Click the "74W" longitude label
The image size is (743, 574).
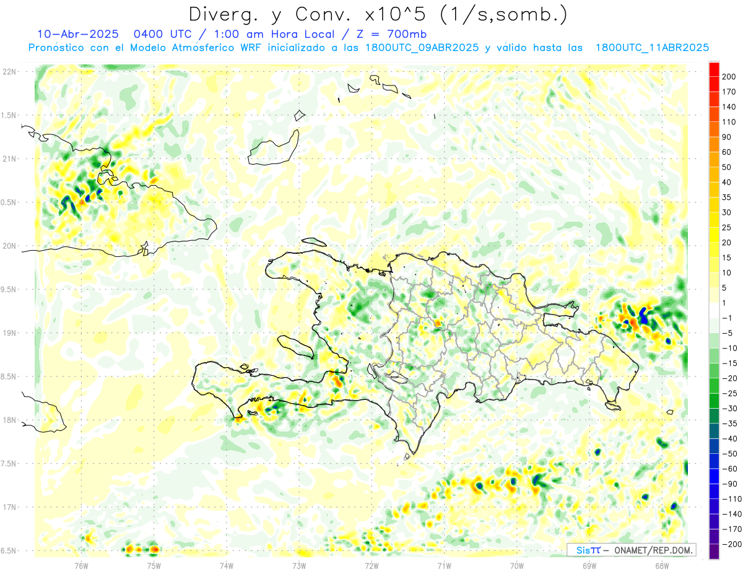click(x=227, y=565)
